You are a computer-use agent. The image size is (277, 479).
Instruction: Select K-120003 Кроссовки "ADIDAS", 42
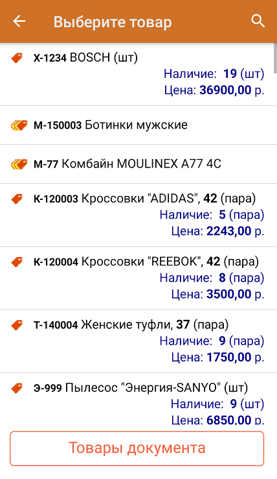138,215
